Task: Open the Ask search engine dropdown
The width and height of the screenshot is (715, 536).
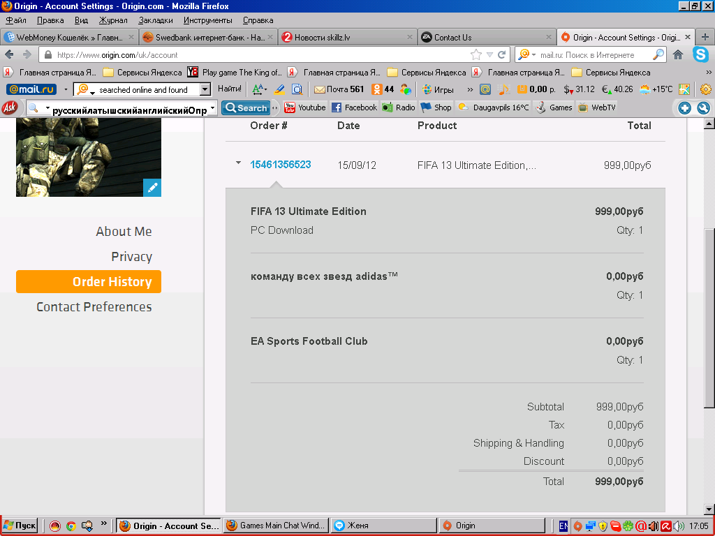Action: click(47, 107)
